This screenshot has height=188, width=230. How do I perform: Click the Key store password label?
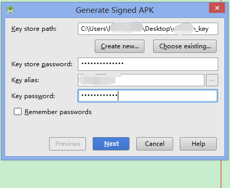(42, 64)
